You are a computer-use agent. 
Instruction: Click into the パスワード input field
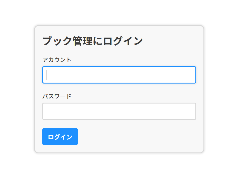tap(119, 111)
